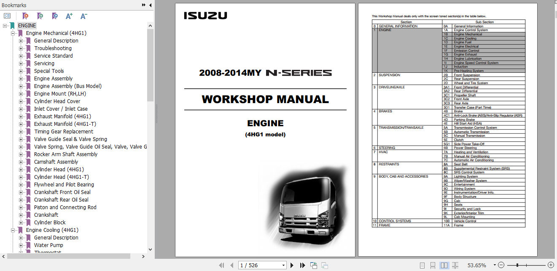Click the go to next view icon

(x=324, y=265)
